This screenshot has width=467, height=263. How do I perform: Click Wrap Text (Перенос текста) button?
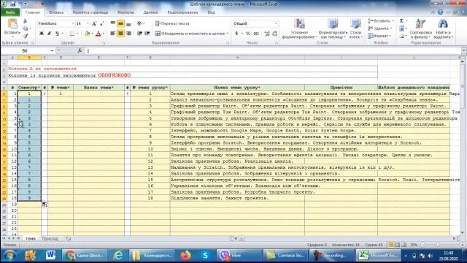[x=172, y=23]
